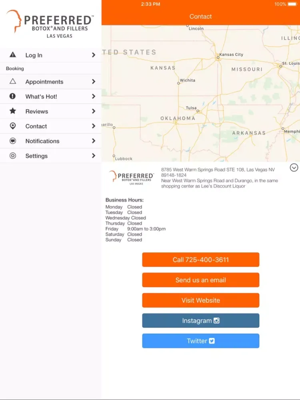Open the Settings chevron arrow
The width and height of the screenshot is (300, 400).
(x=94, y=156)
